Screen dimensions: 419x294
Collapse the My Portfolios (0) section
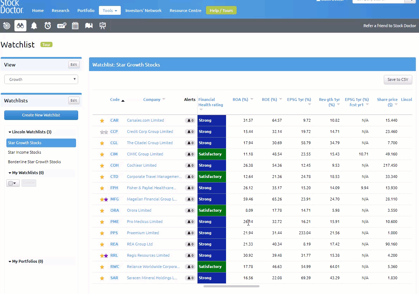[26, 261]
